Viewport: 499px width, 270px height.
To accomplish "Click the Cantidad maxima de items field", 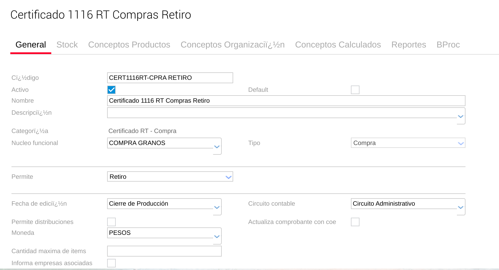I will (164, 251).
